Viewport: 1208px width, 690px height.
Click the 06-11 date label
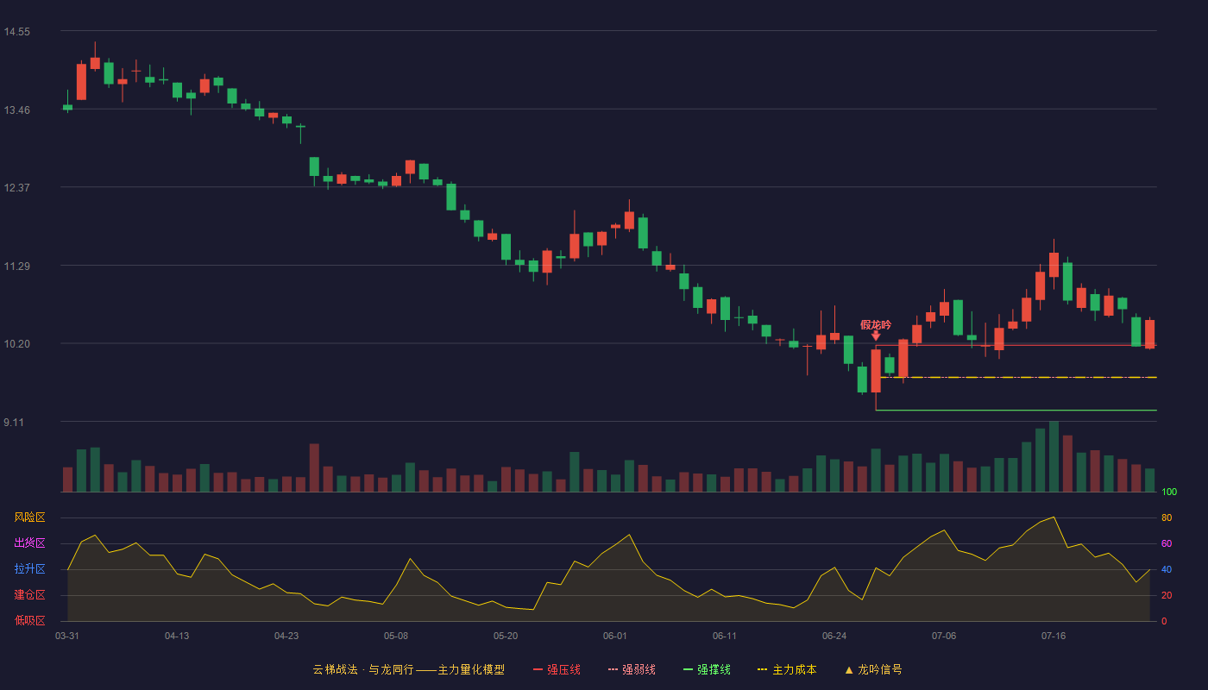(725, 636)
